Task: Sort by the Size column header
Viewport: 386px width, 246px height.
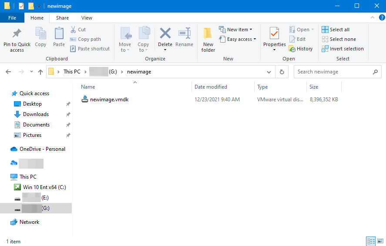Action: point(324,87)
